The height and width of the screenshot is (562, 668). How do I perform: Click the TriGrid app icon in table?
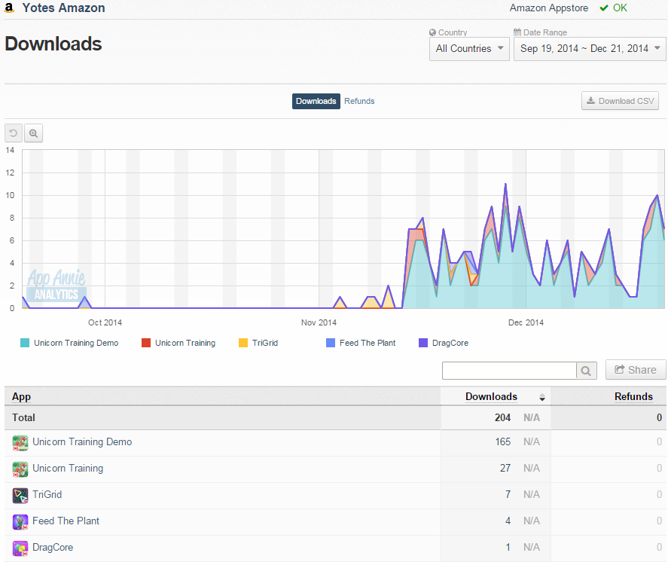click(x=20, y=496)
